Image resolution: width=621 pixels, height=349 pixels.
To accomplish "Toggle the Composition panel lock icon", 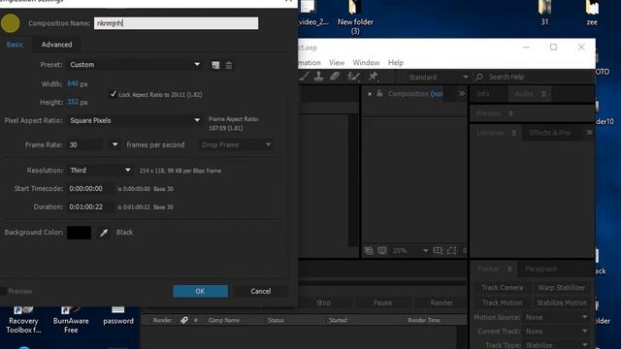I will coord(379,93).
